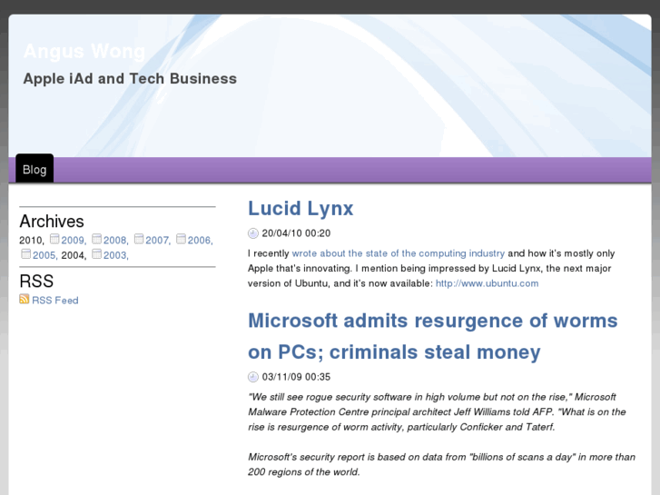Click the calendar icon beside 2007
Screen dimensions: 660x495
(x=139, y=239)
